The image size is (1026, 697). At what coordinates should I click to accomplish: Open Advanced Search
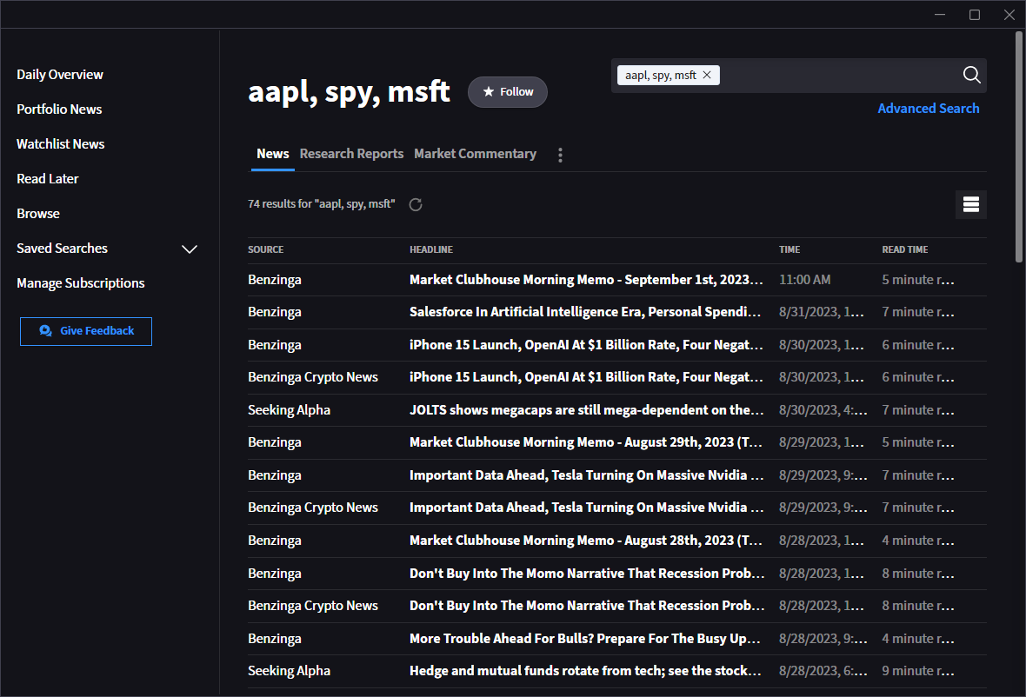click(x=928, y=109)
